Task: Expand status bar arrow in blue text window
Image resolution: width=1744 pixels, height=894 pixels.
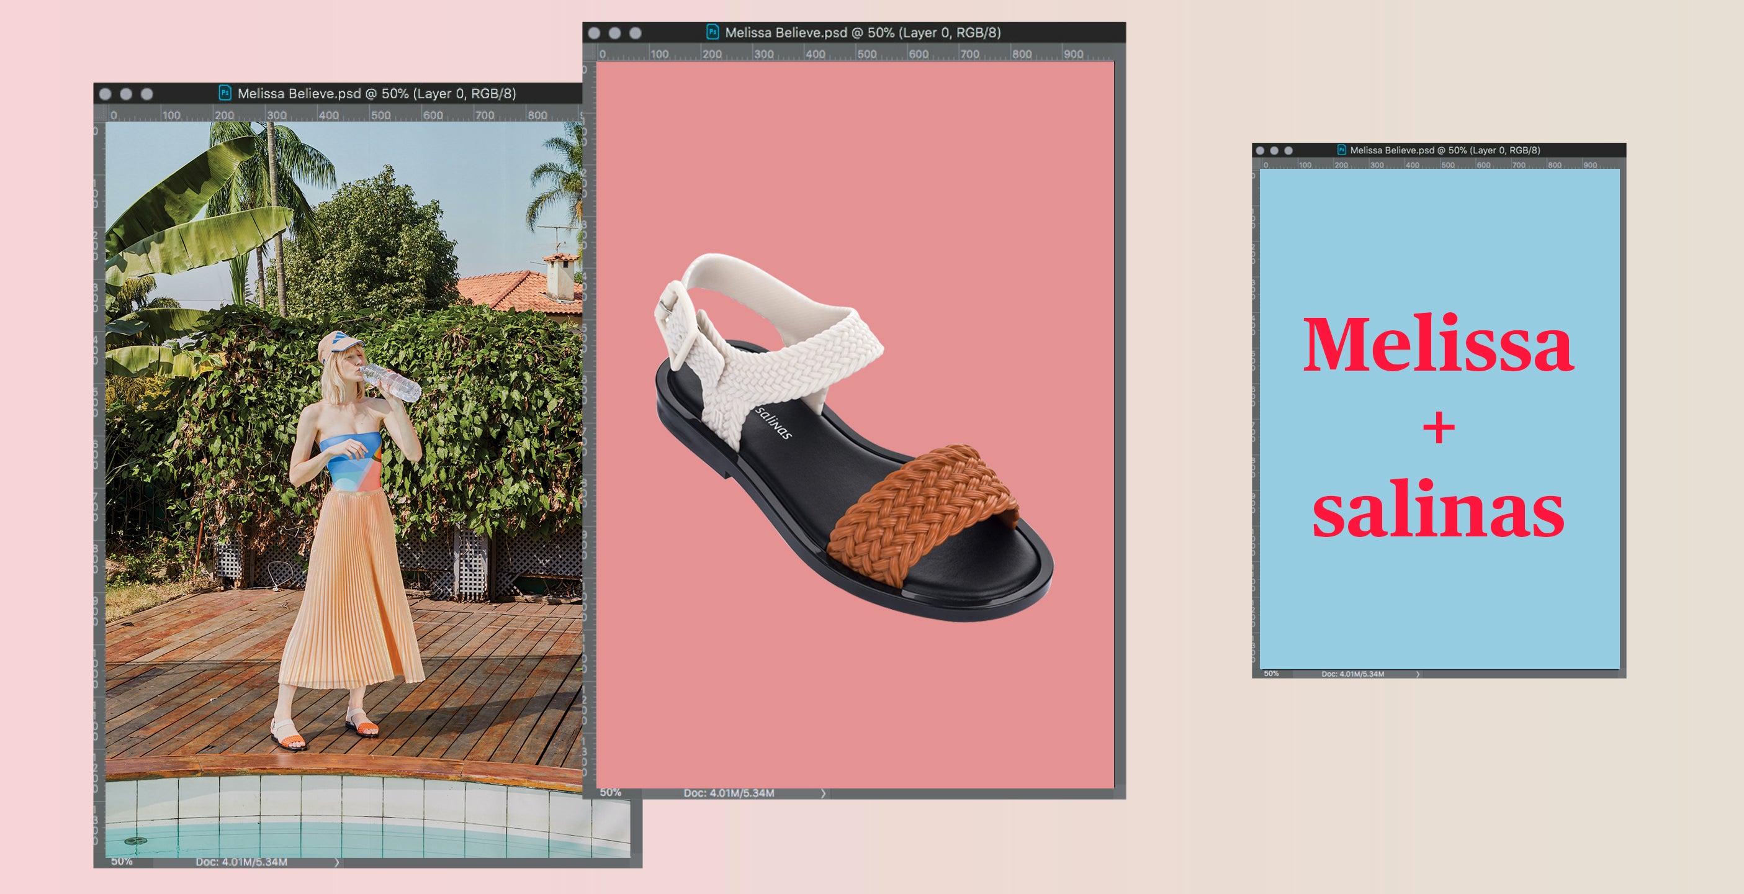Action: pyautogui.click(x=1418, y=674)
